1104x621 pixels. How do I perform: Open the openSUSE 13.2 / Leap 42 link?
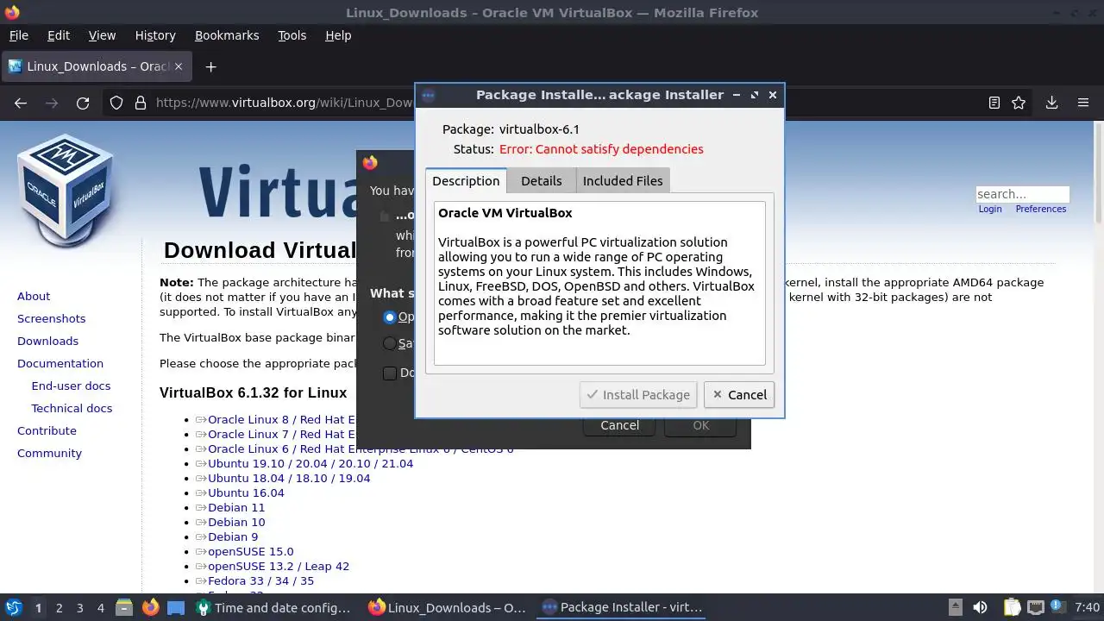[x=279, y=566]
